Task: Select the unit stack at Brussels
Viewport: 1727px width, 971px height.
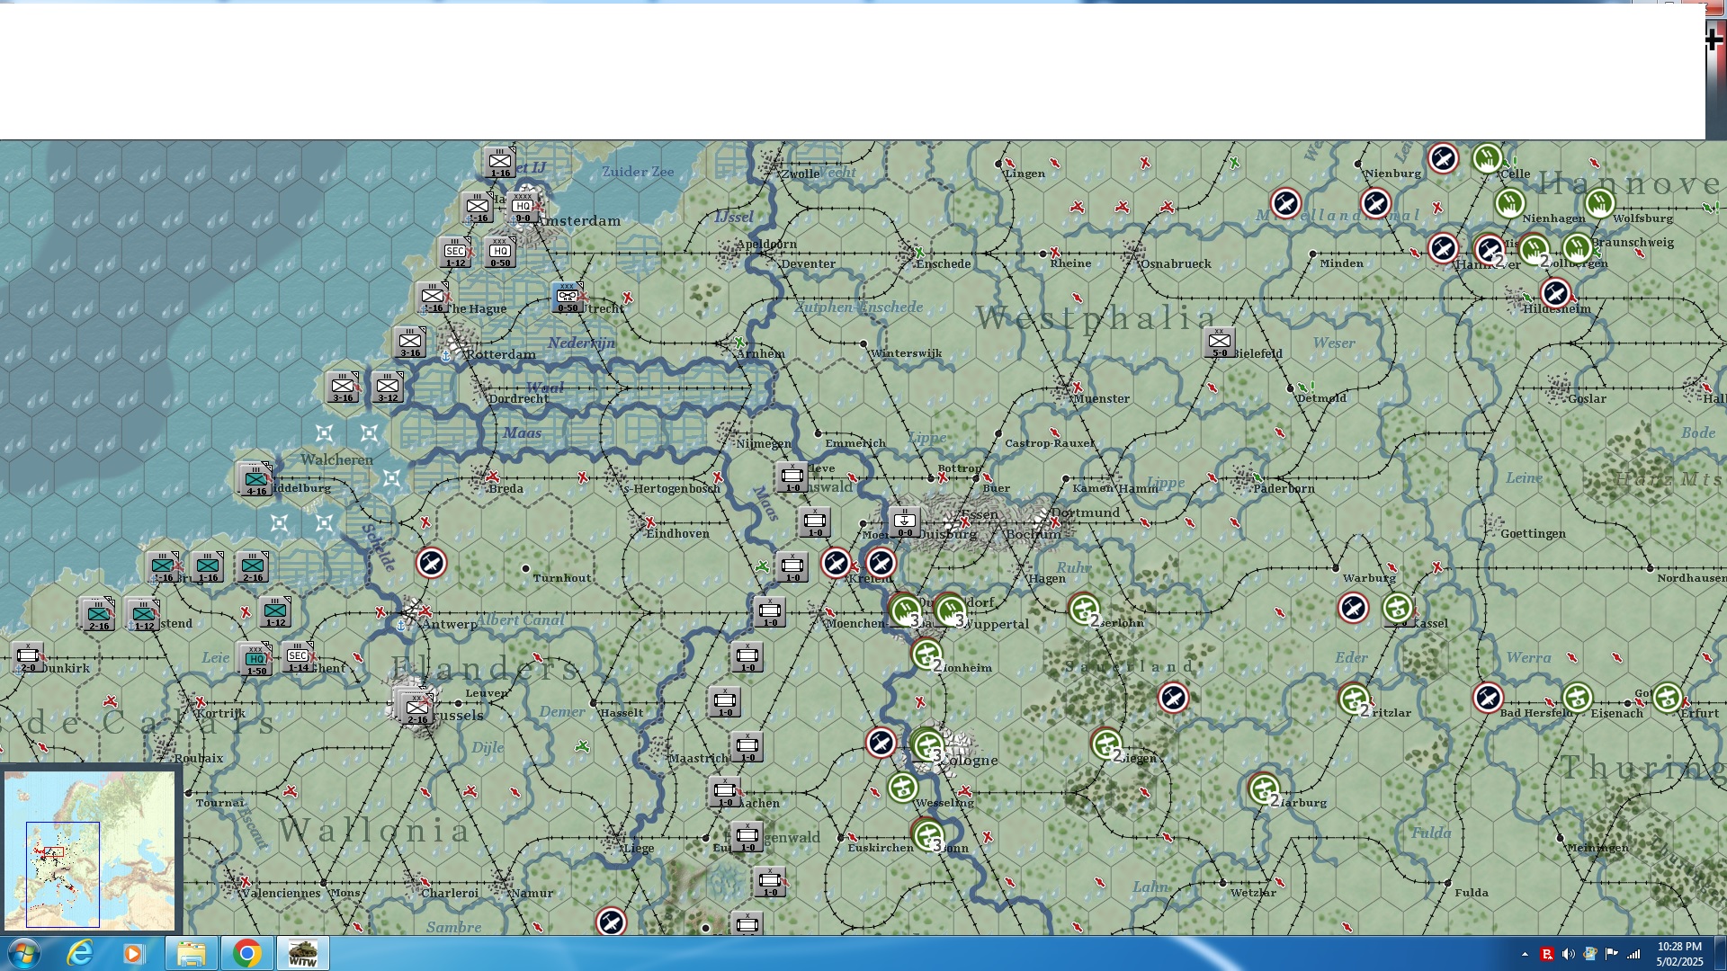Action: pos(416,708)
